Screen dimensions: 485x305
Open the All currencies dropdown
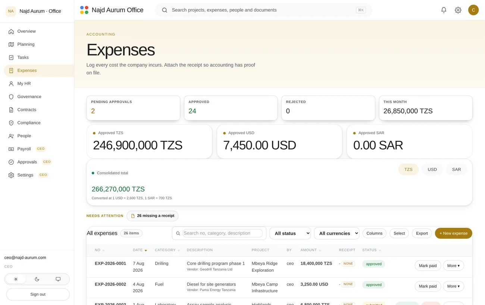point(337,233)
